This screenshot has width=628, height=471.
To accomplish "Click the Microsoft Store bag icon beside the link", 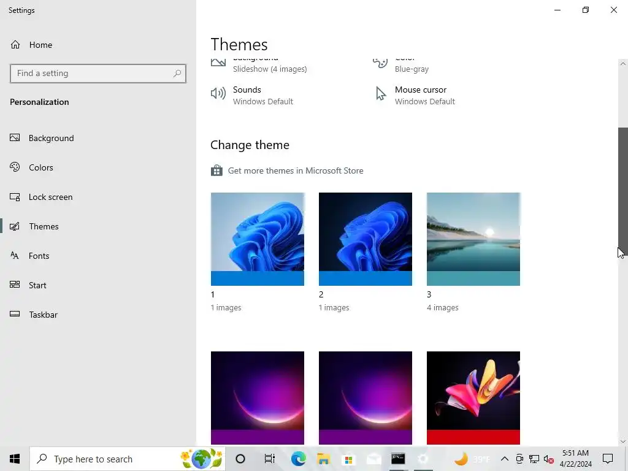I will point(216,170).
